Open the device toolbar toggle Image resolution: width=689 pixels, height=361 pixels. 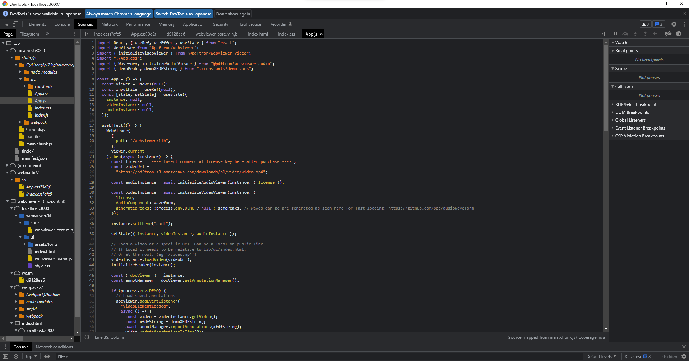pyautogui.click(x=15, y=24)
